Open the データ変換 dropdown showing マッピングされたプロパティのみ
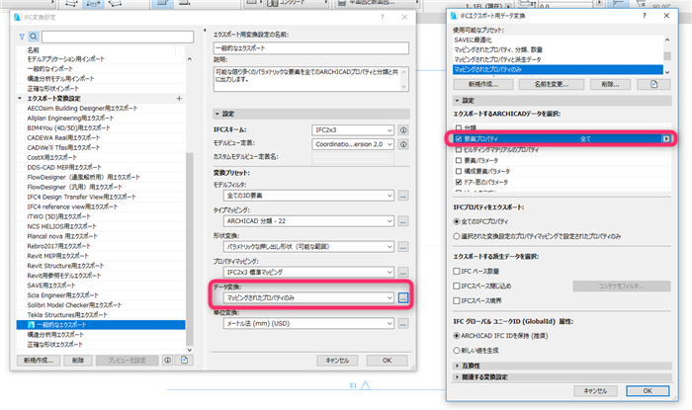 [308, 297]
